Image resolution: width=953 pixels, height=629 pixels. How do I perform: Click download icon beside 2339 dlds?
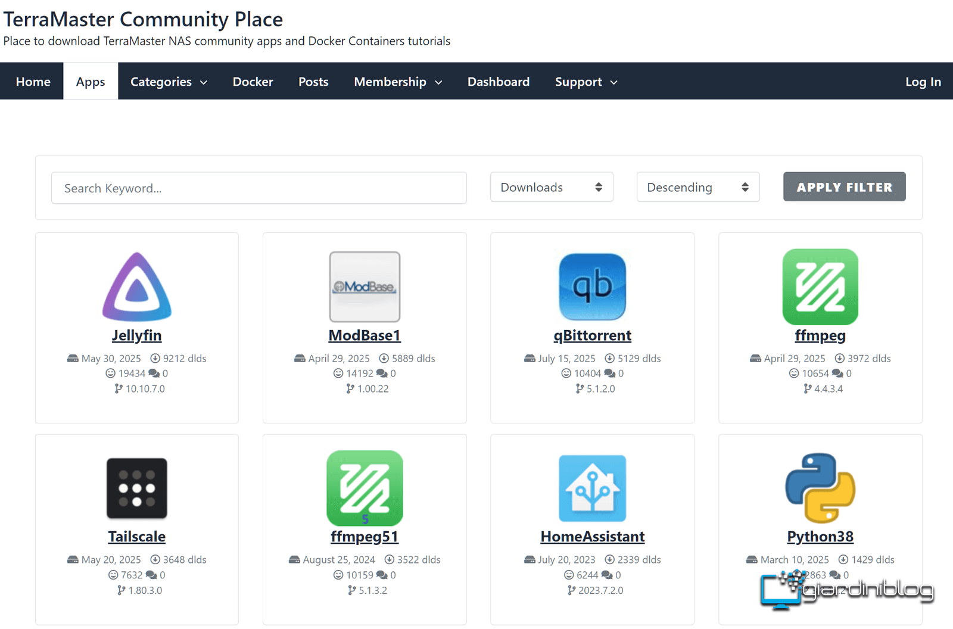click(x=609, y=560)
